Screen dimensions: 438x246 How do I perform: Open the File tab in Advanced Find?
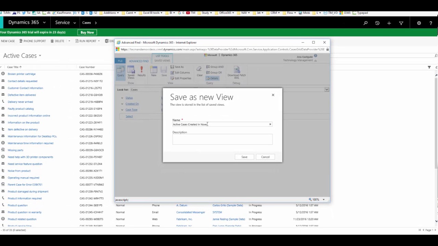tap(120, 61)
